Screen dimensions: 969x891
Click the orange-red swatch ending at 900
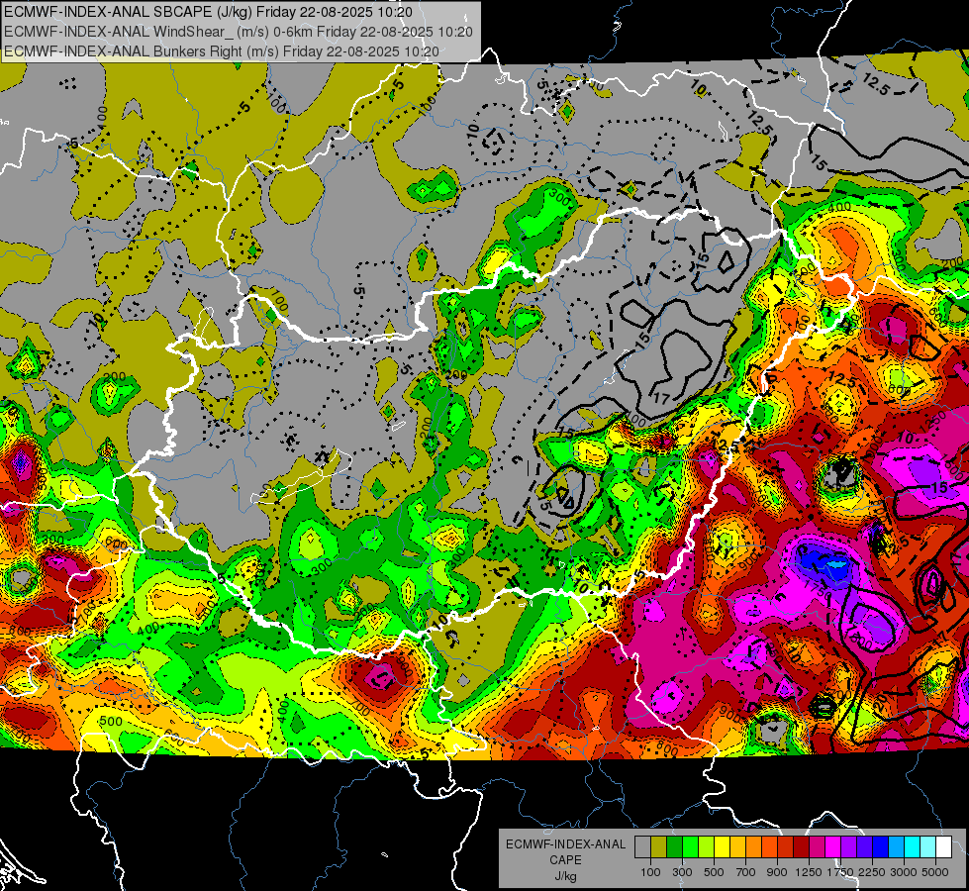click(x=769, y=846)
